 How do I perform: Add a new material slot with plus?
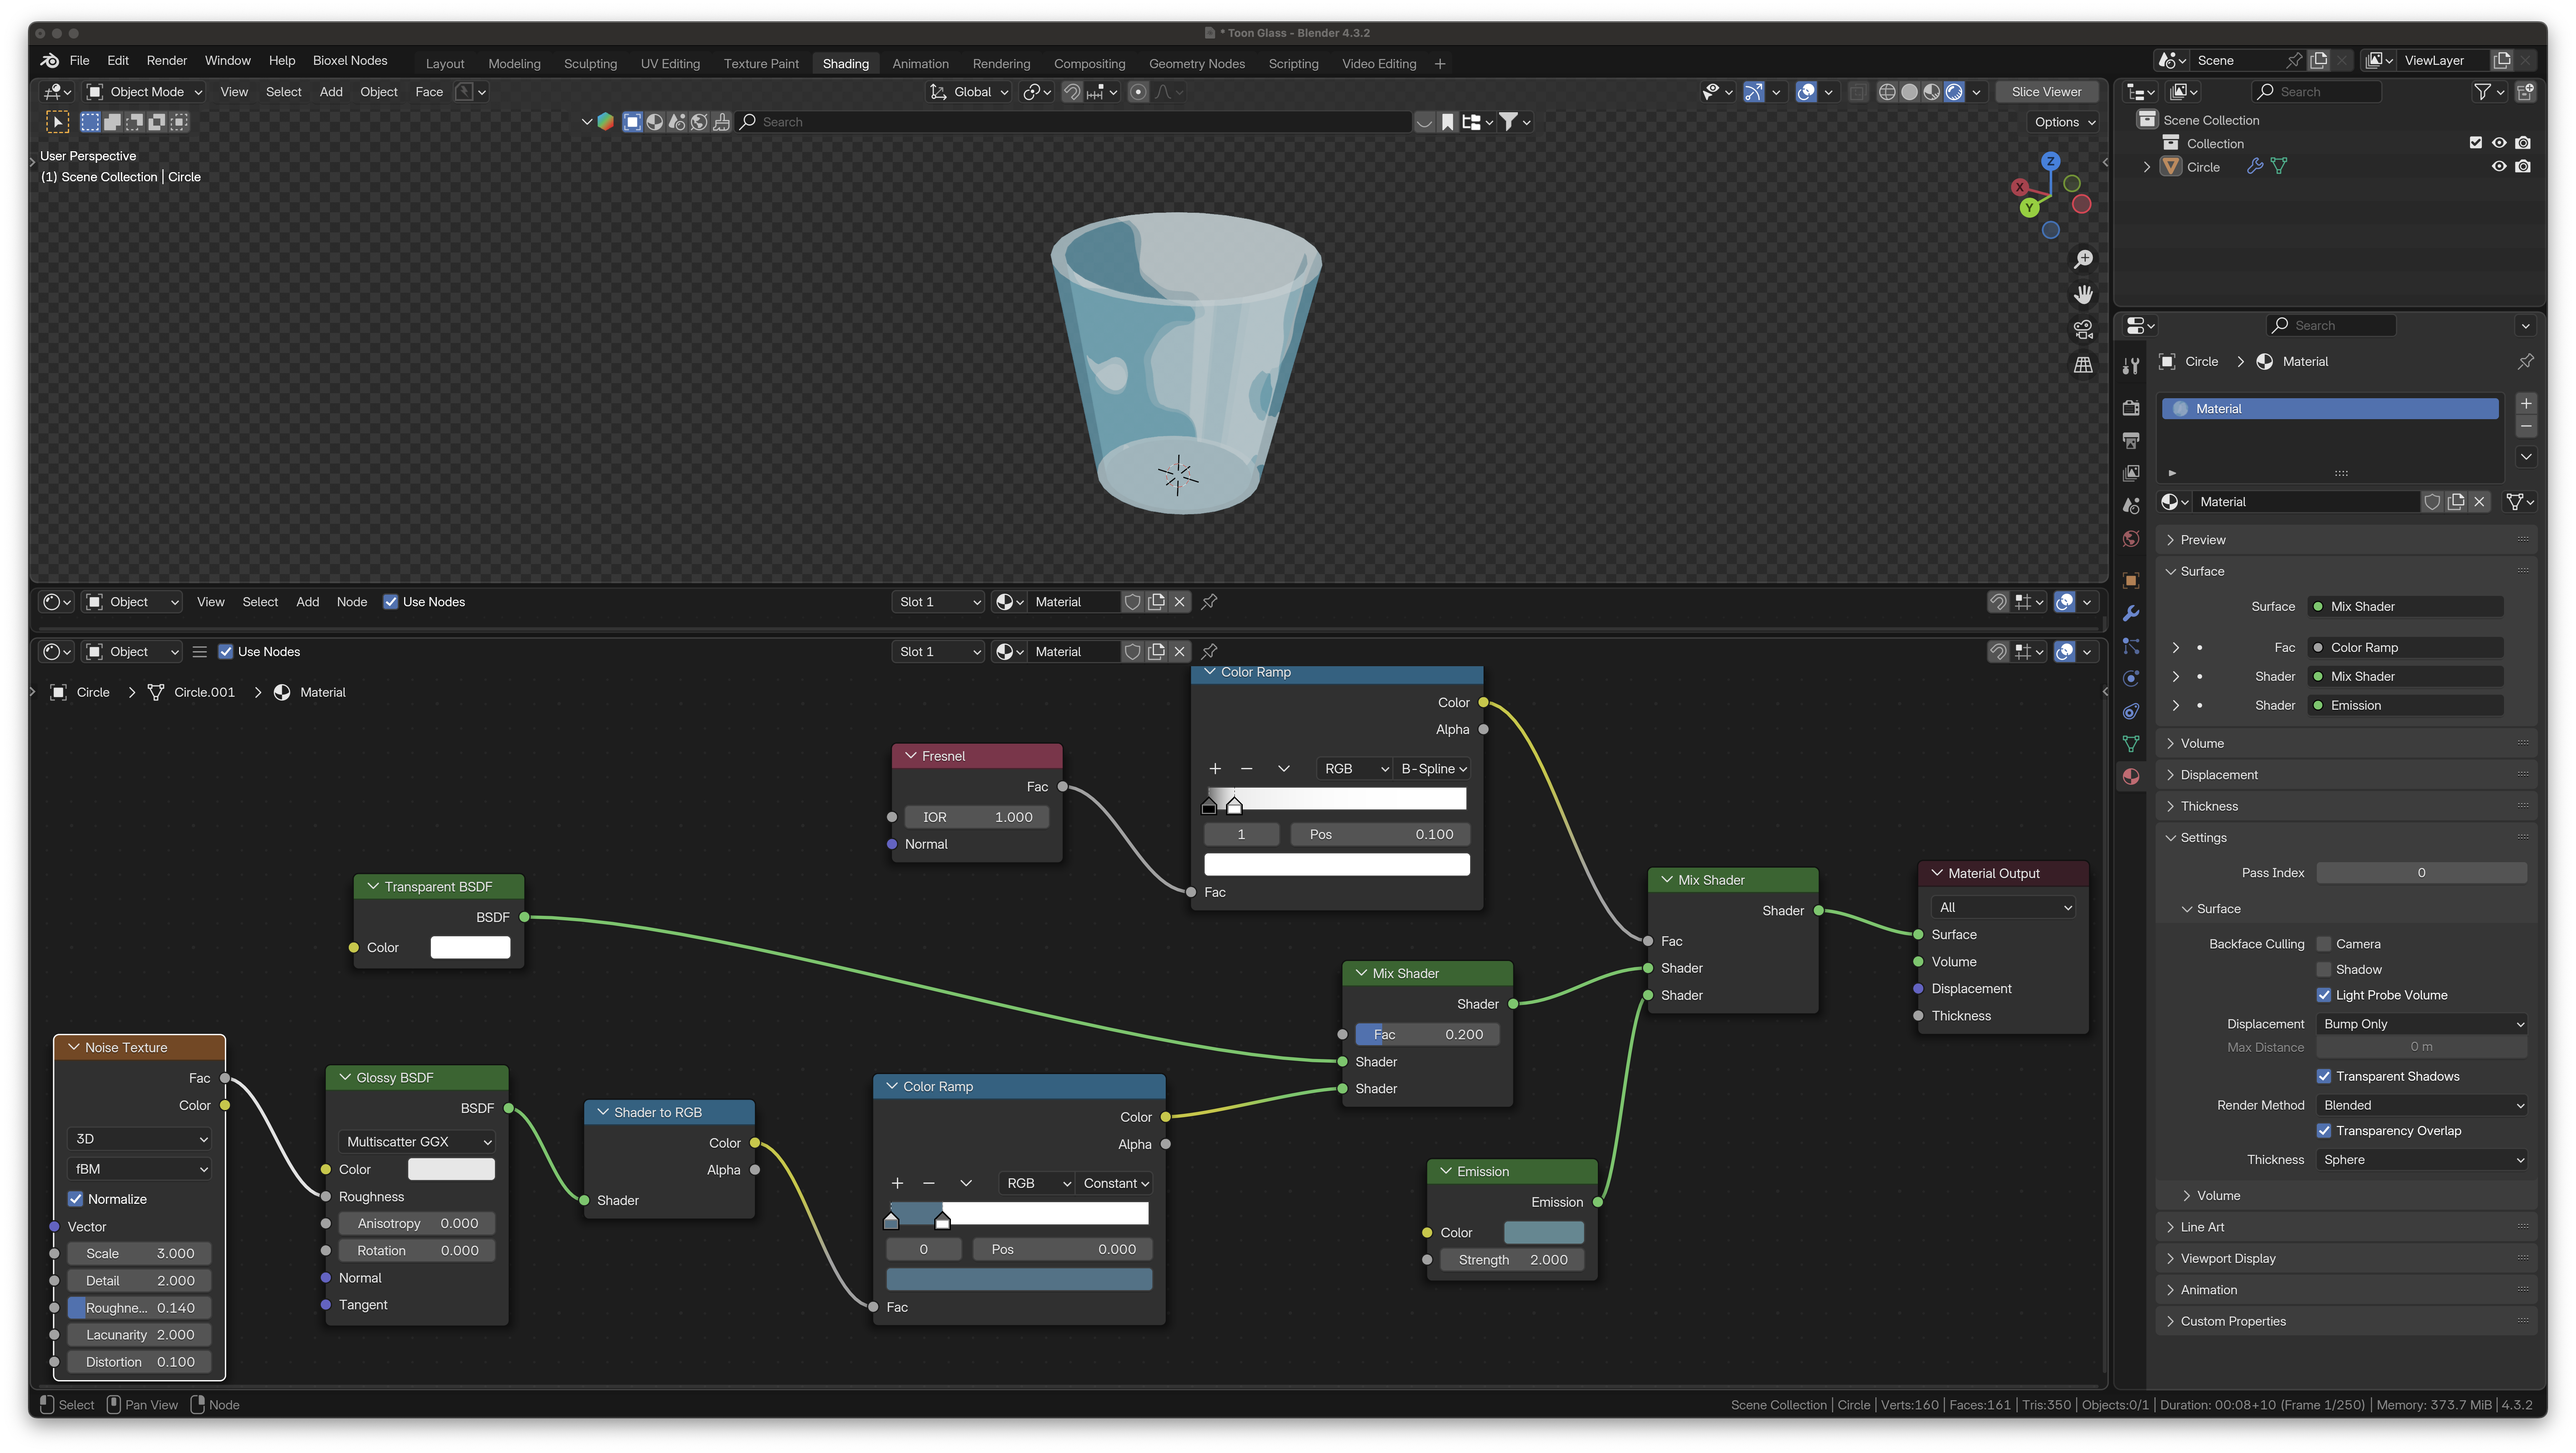[x=2526, y=404]
